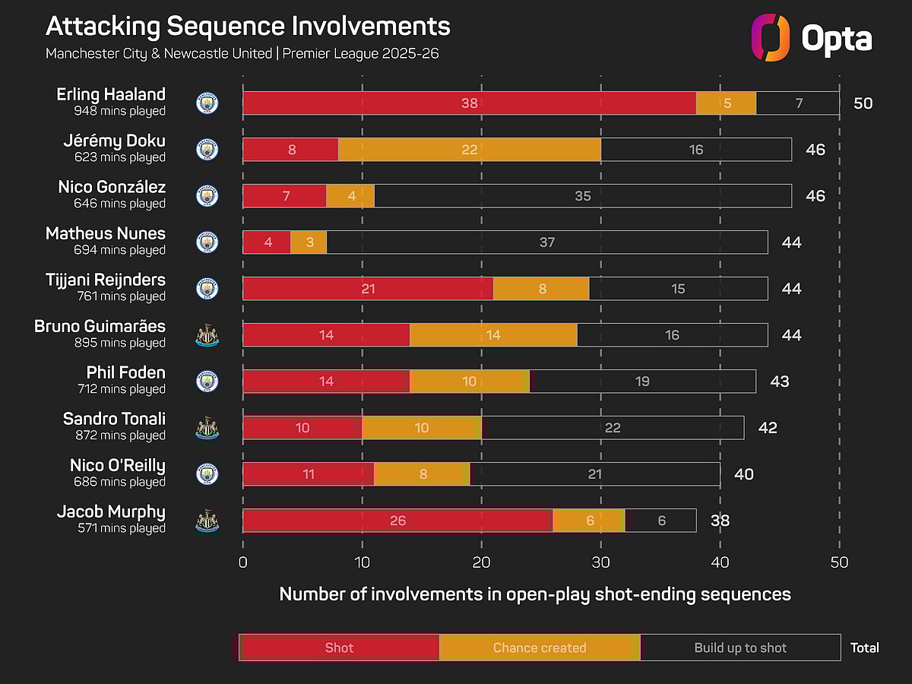This screenshot has width=912, height=684.
Task: Click the Erling Haaland player name
Action: coord(111,95)
